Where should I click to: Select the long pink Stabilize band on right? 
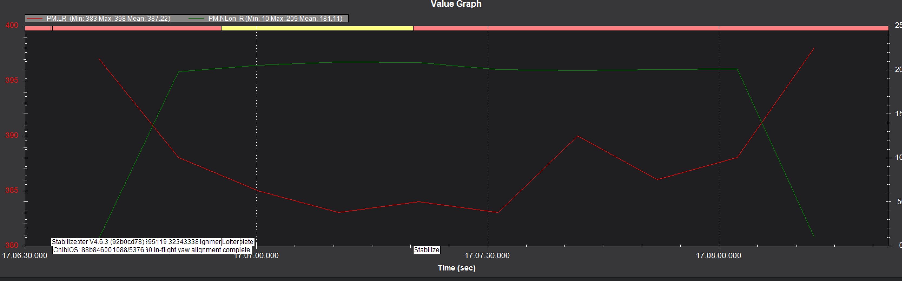(650, 28)
